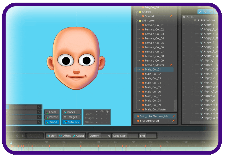225x158 pixels.
Task: Click the circled X icon in timeline toolbar
Action: (x=17, y=136)
